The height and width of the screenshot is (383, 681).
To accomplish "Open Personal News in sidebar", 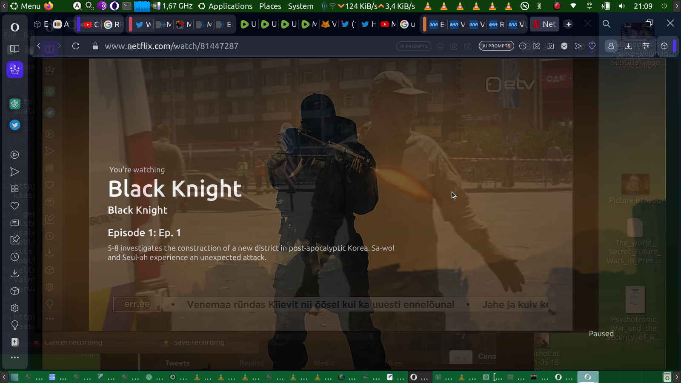I will [15, 223].
